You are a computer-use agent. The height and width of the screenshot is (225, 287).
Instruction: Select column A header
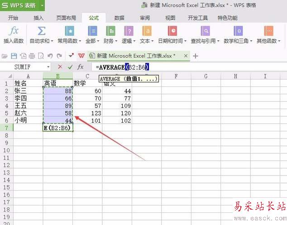(28, 76)
